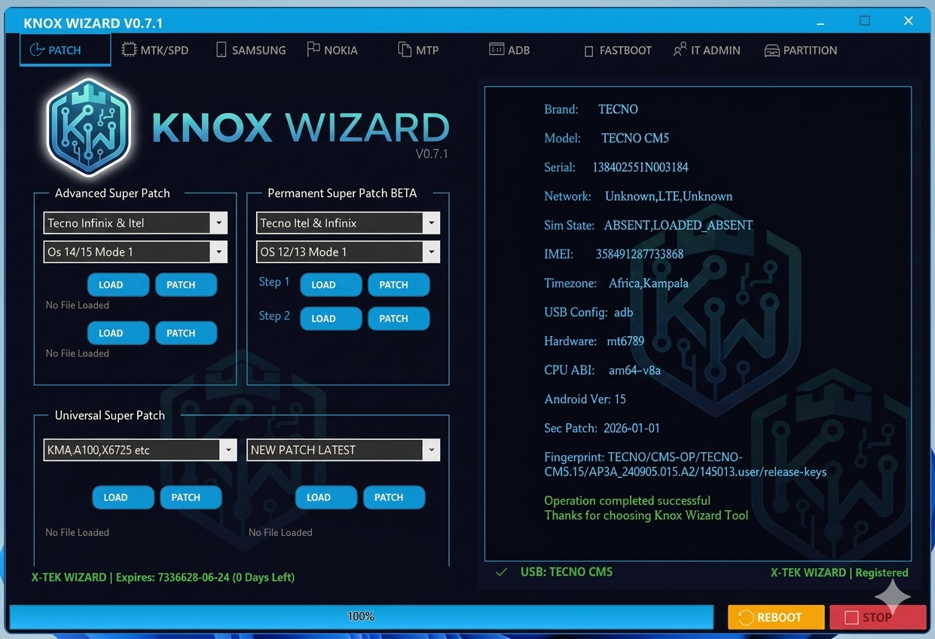Switch to the NOKIA tab
935x639 pixels.
coord(332,50)
